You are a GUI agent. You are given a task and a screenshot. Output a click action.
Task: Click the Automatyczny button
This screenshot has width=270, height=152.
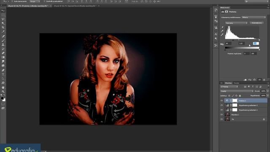(x=256, y=23)
